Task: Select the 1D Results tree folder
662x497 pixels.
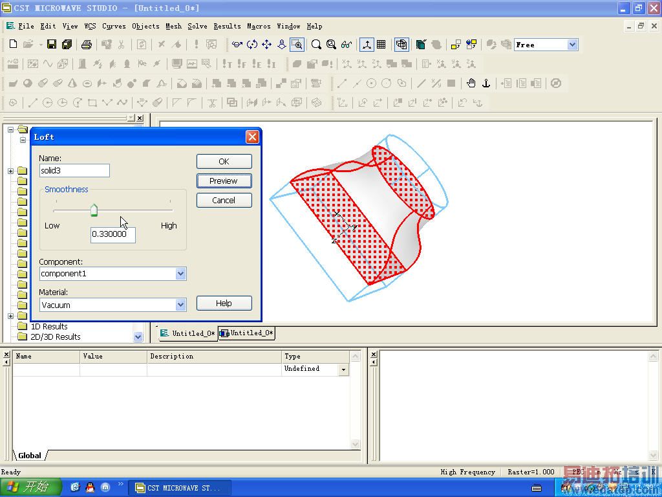Action: click(x=49, y=327)
